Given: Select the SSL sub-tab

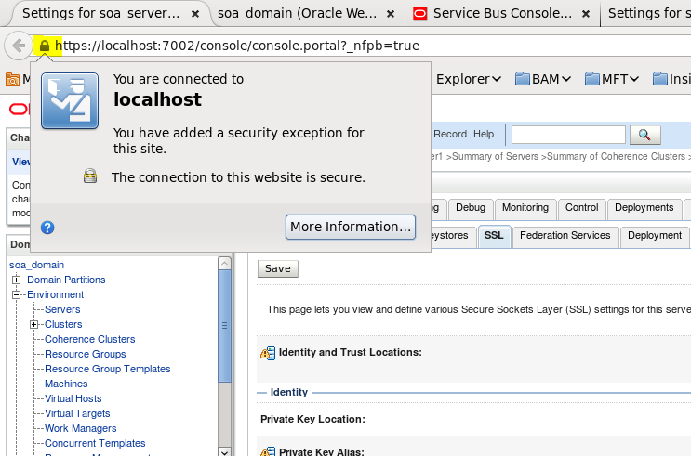Looking at the screenshot, I should click(494, 236).
